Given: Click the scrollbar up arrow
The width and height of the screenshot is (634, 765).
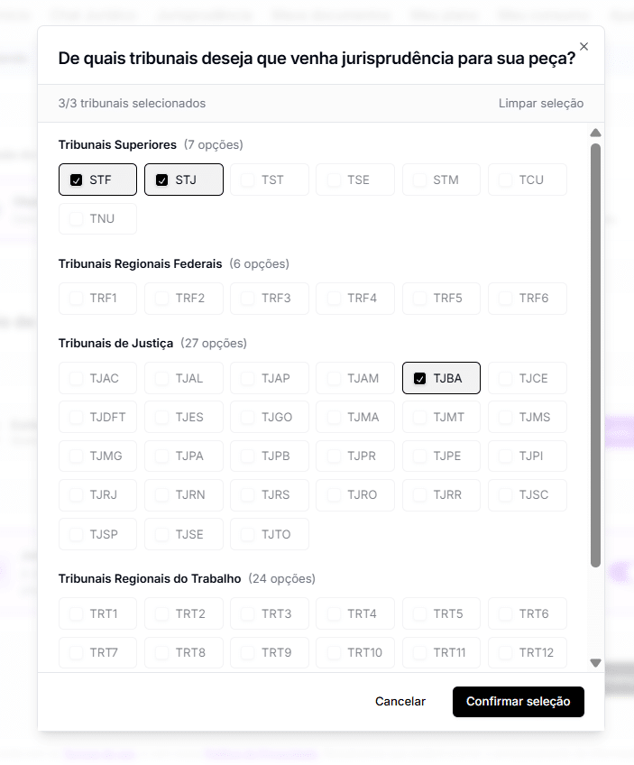Looking at the screenshot, I should click(x=595, y=134).
